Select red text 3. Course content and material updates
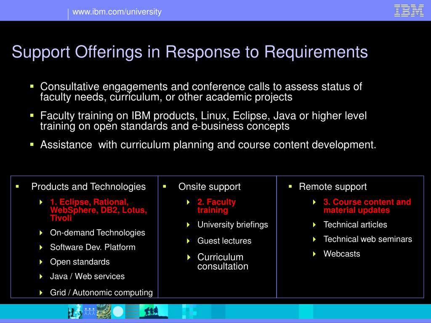 [367, 206]
